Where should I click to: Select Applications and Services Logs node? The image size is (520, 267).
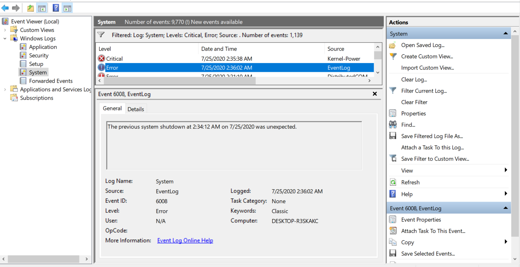point(56,90)
